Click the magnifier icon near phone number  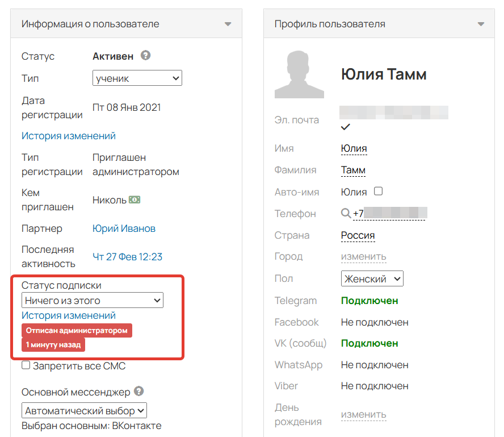pyautogui.click(x=346, y=214)
